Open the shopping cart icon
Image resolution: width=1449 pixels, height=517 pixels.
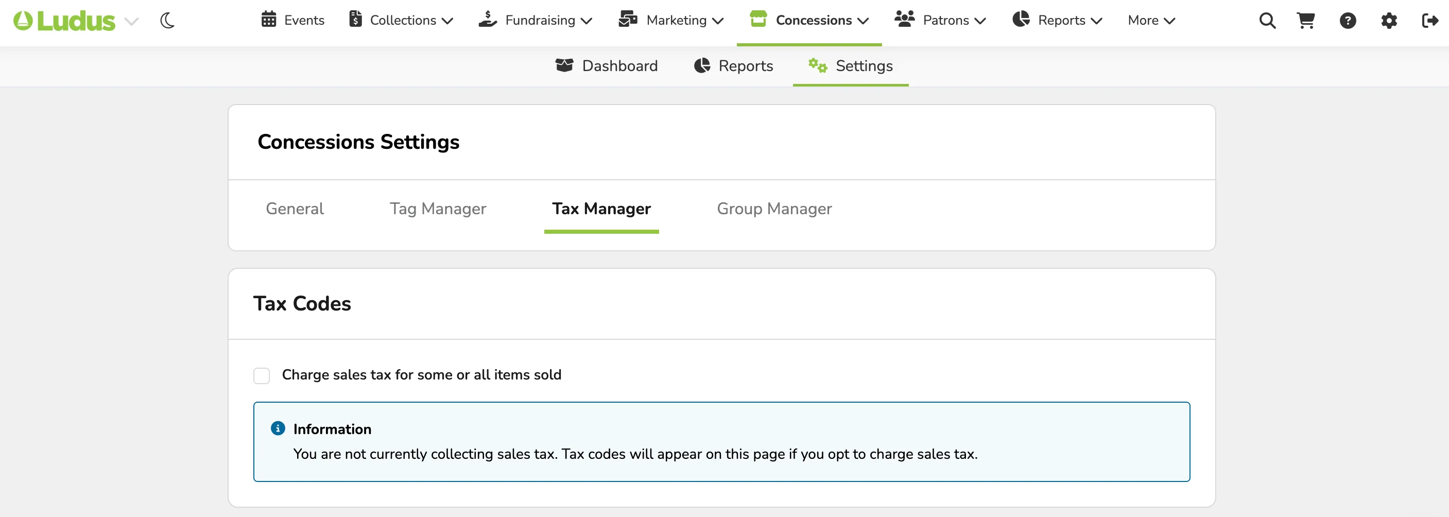coord(1306,21)
